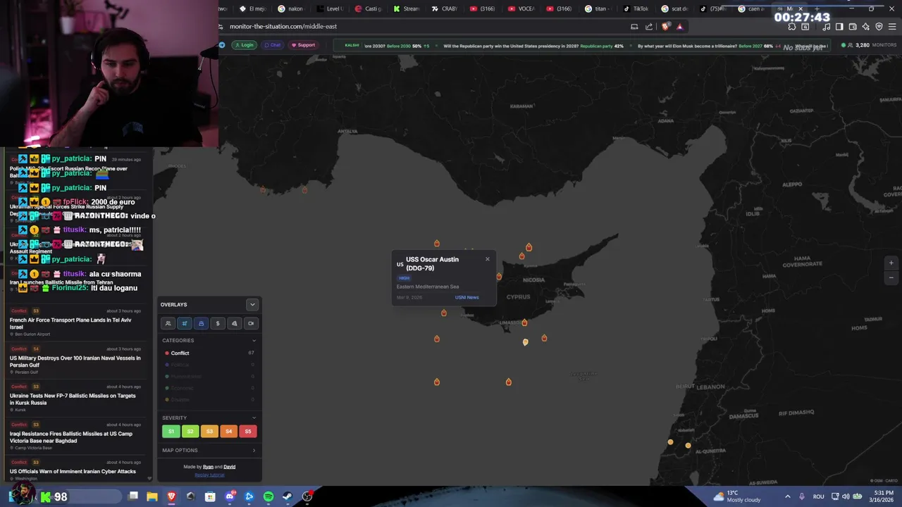Open US Military Destroys Iranian Naval Vessels item
The height and width of the screenshot is (507, 902).
pyautogui.click(x=76, y=360)
